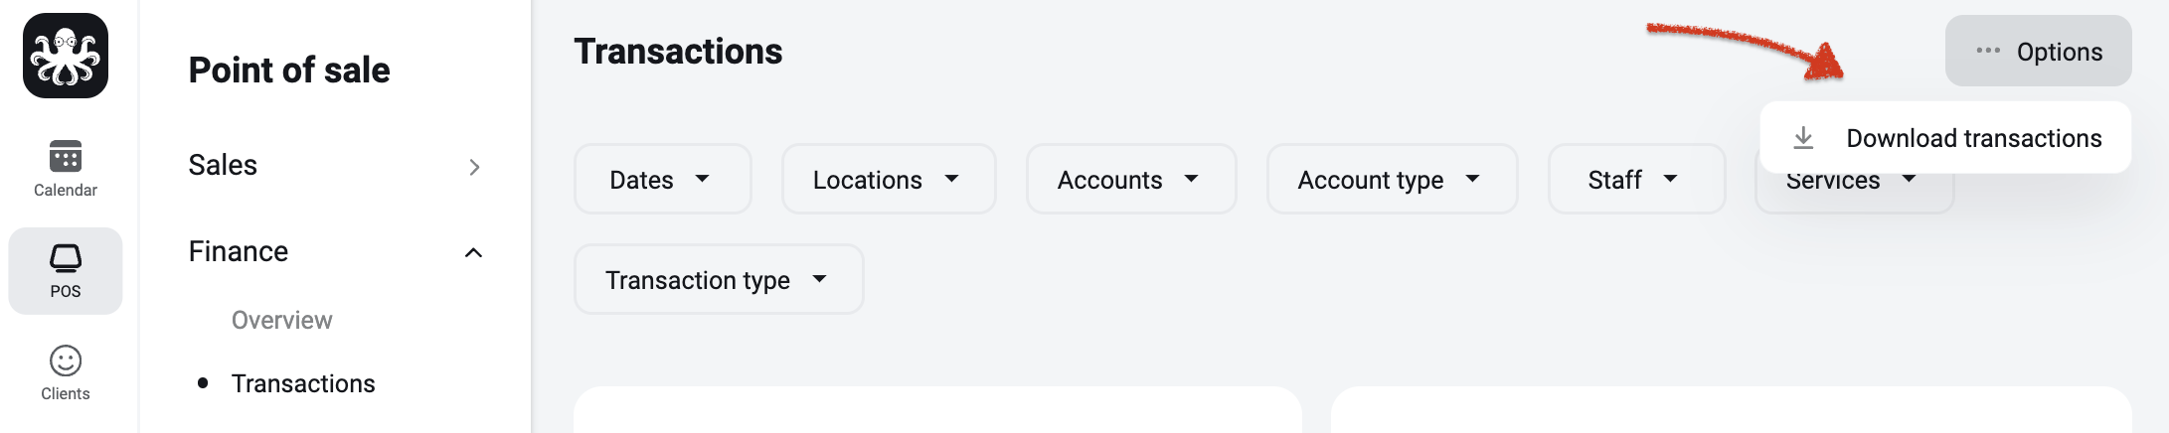This screenshot has width=2169, height=433.
Task: Open the Account type dropdown
Action: tap(1392, 179)
